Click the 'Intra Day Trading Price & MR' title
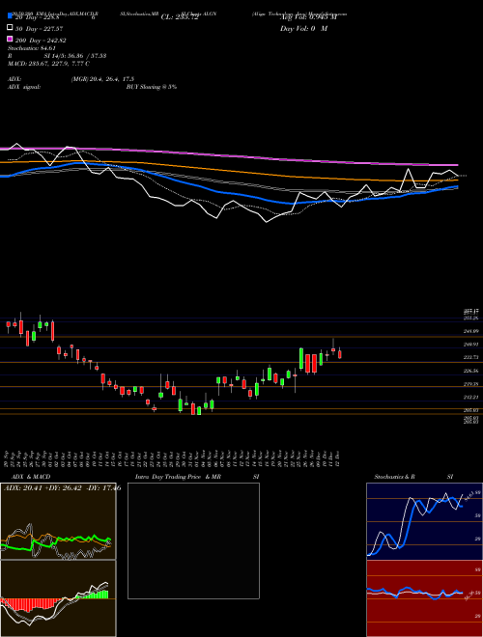The width and height of the screenshot is (483, 637). click(178, 477)
